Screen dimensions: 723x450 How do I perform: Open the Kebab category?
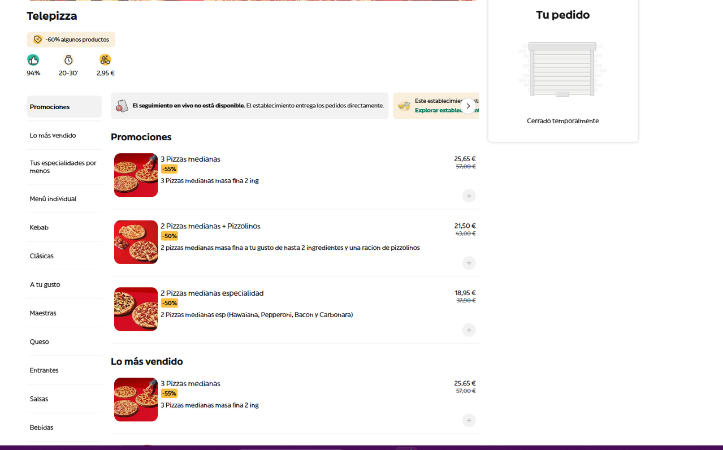64,227
